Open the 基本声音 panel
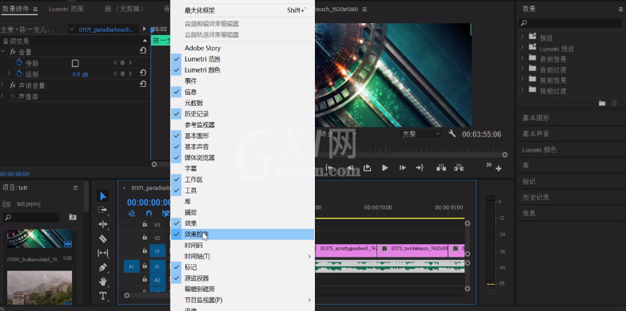Screen dimensions: 626x311 (x=536, y=134)
